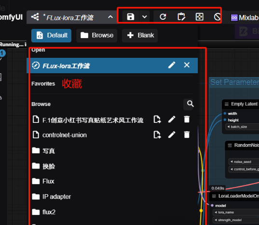Click the blue queue count badge

[2, 53]
